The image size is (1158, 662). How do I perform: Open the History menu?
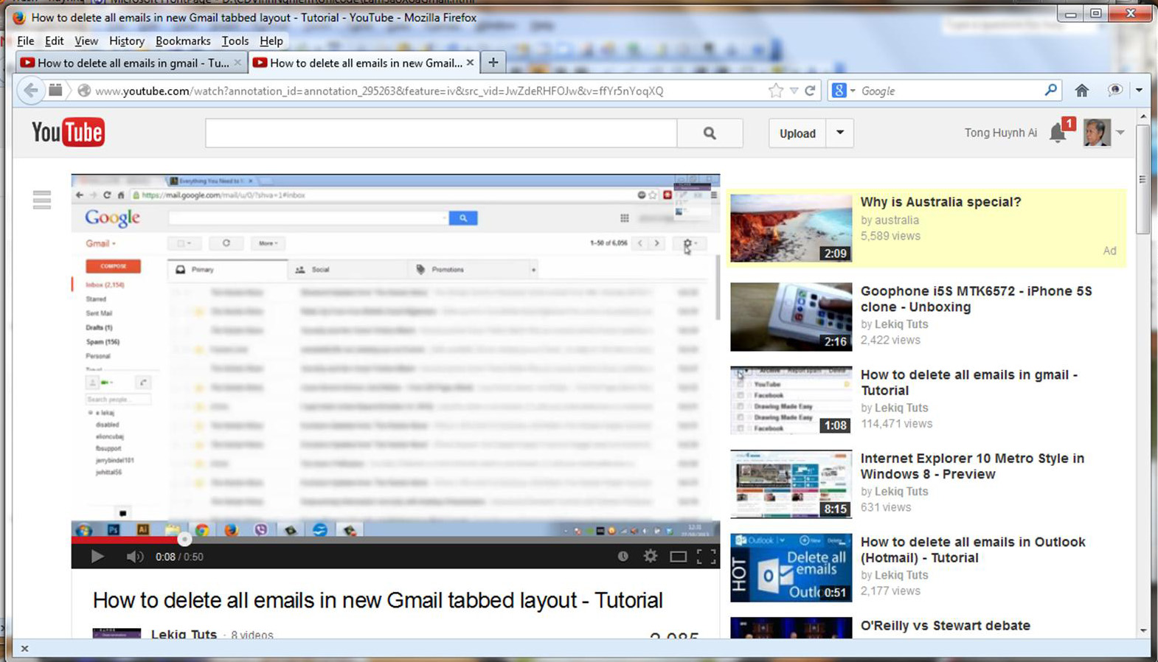point(127,41)
